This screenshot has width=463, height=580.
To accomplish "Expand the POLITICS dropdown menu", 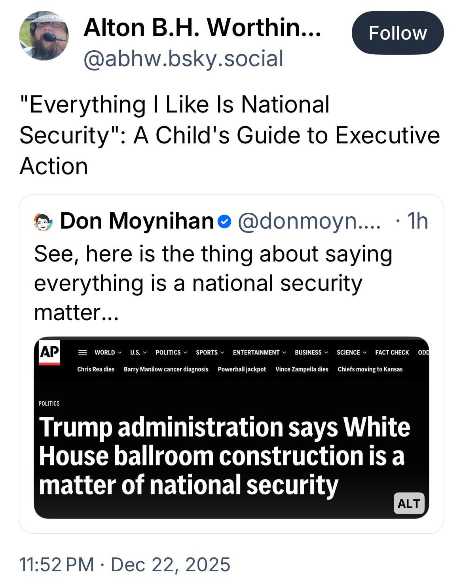I will (x=171, y=352).
